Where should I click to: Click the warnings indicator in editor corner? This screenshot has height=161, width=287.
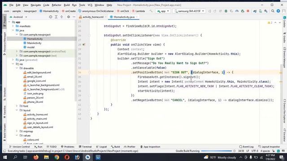(x=270, y=23)
